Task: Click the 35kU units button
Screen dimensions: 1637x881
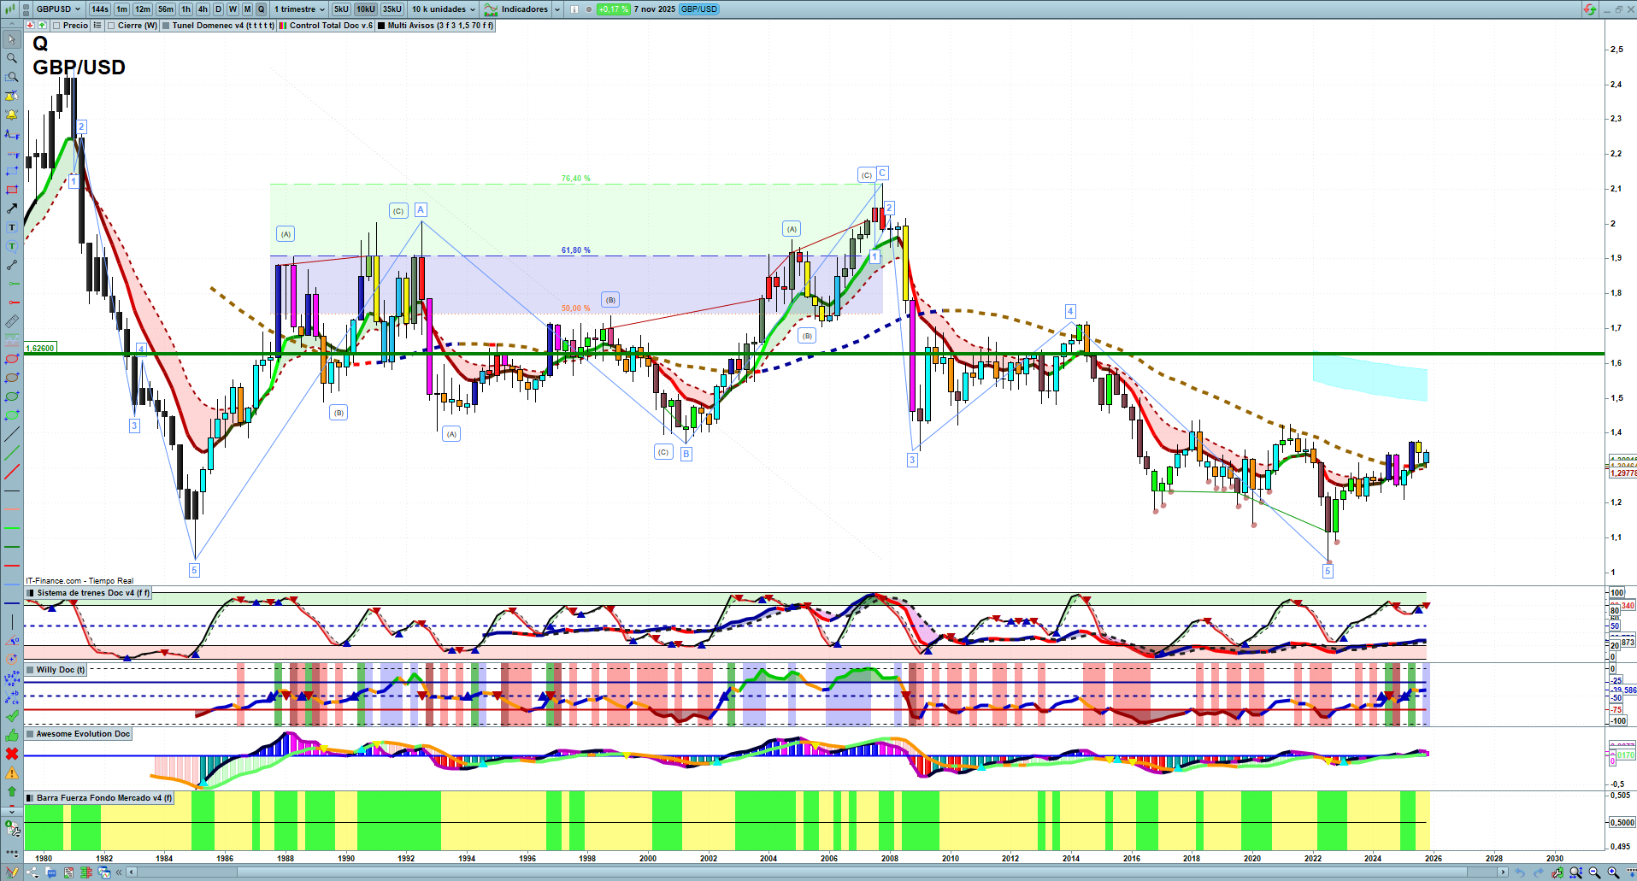Action: pos(392,9)
